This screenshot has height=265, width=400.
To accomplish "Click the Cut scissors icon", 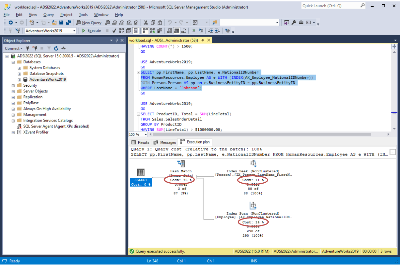I will 145,23.
